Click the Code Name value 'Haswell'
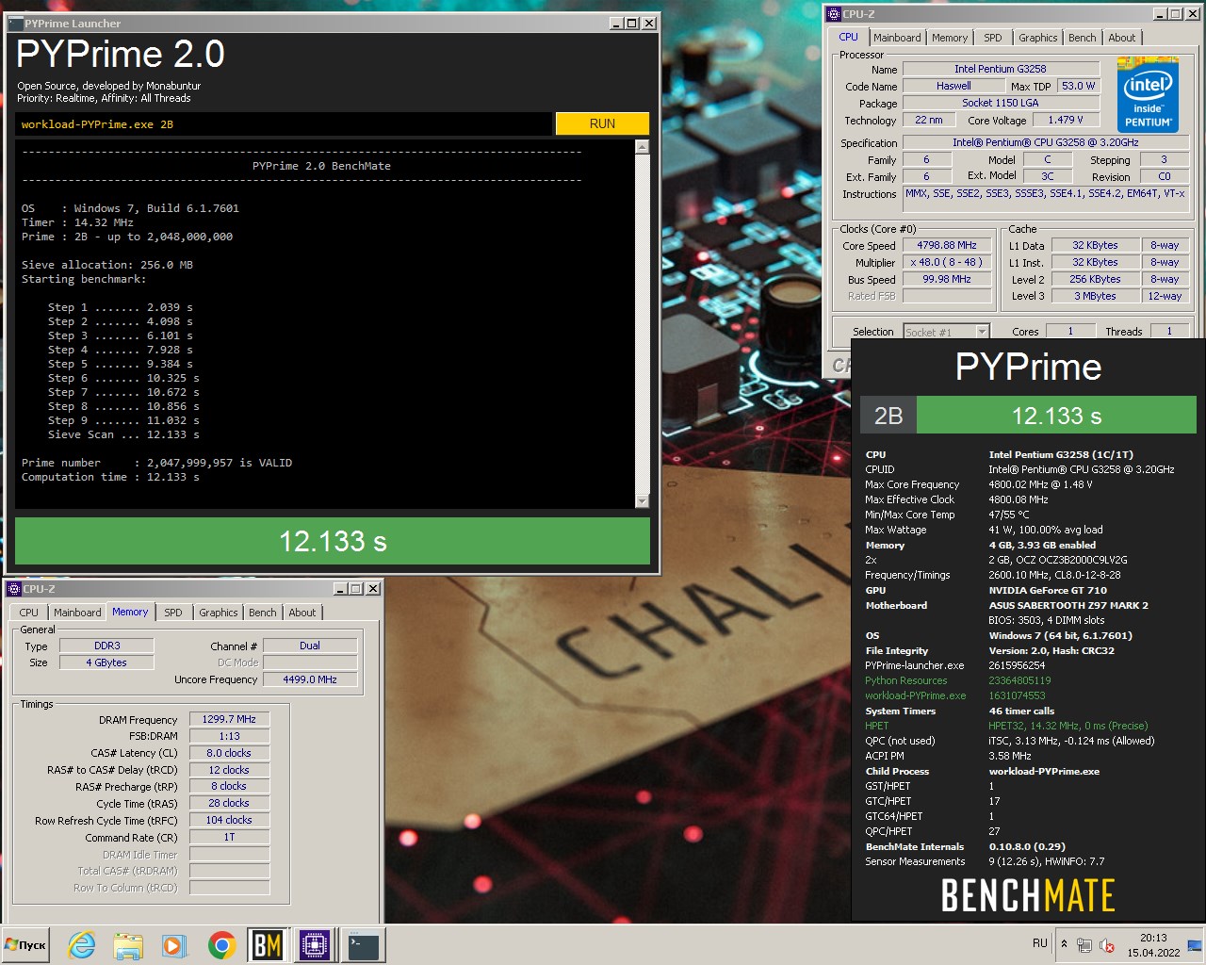Viewport: 1206px width, 965px height. [x=953, y=86]
